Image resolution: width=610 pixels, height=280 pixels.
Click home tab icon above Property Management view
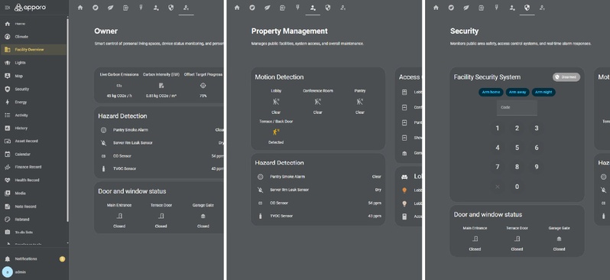[x=237, y=8]
